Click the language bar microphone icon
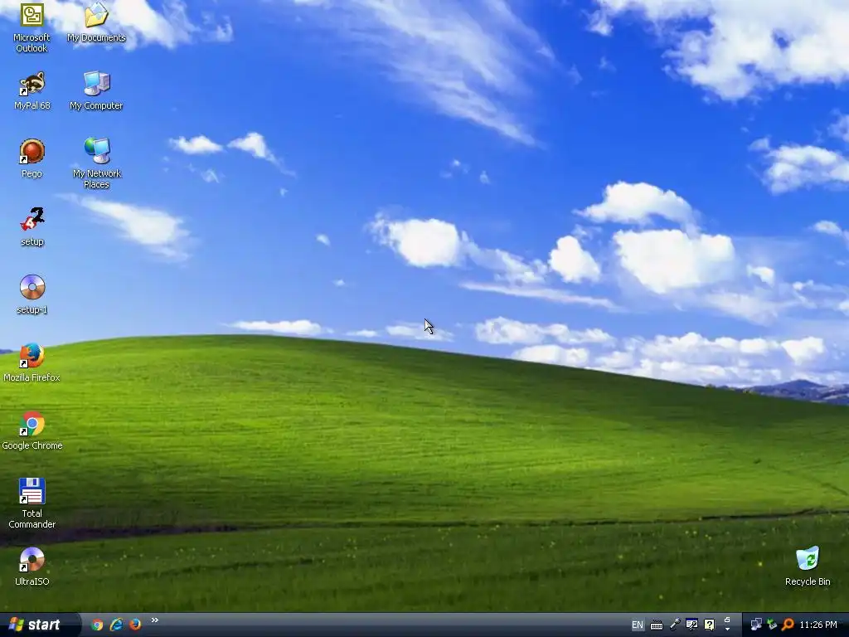849x637 pixels. pyautogui.click(x=675, y=625)
